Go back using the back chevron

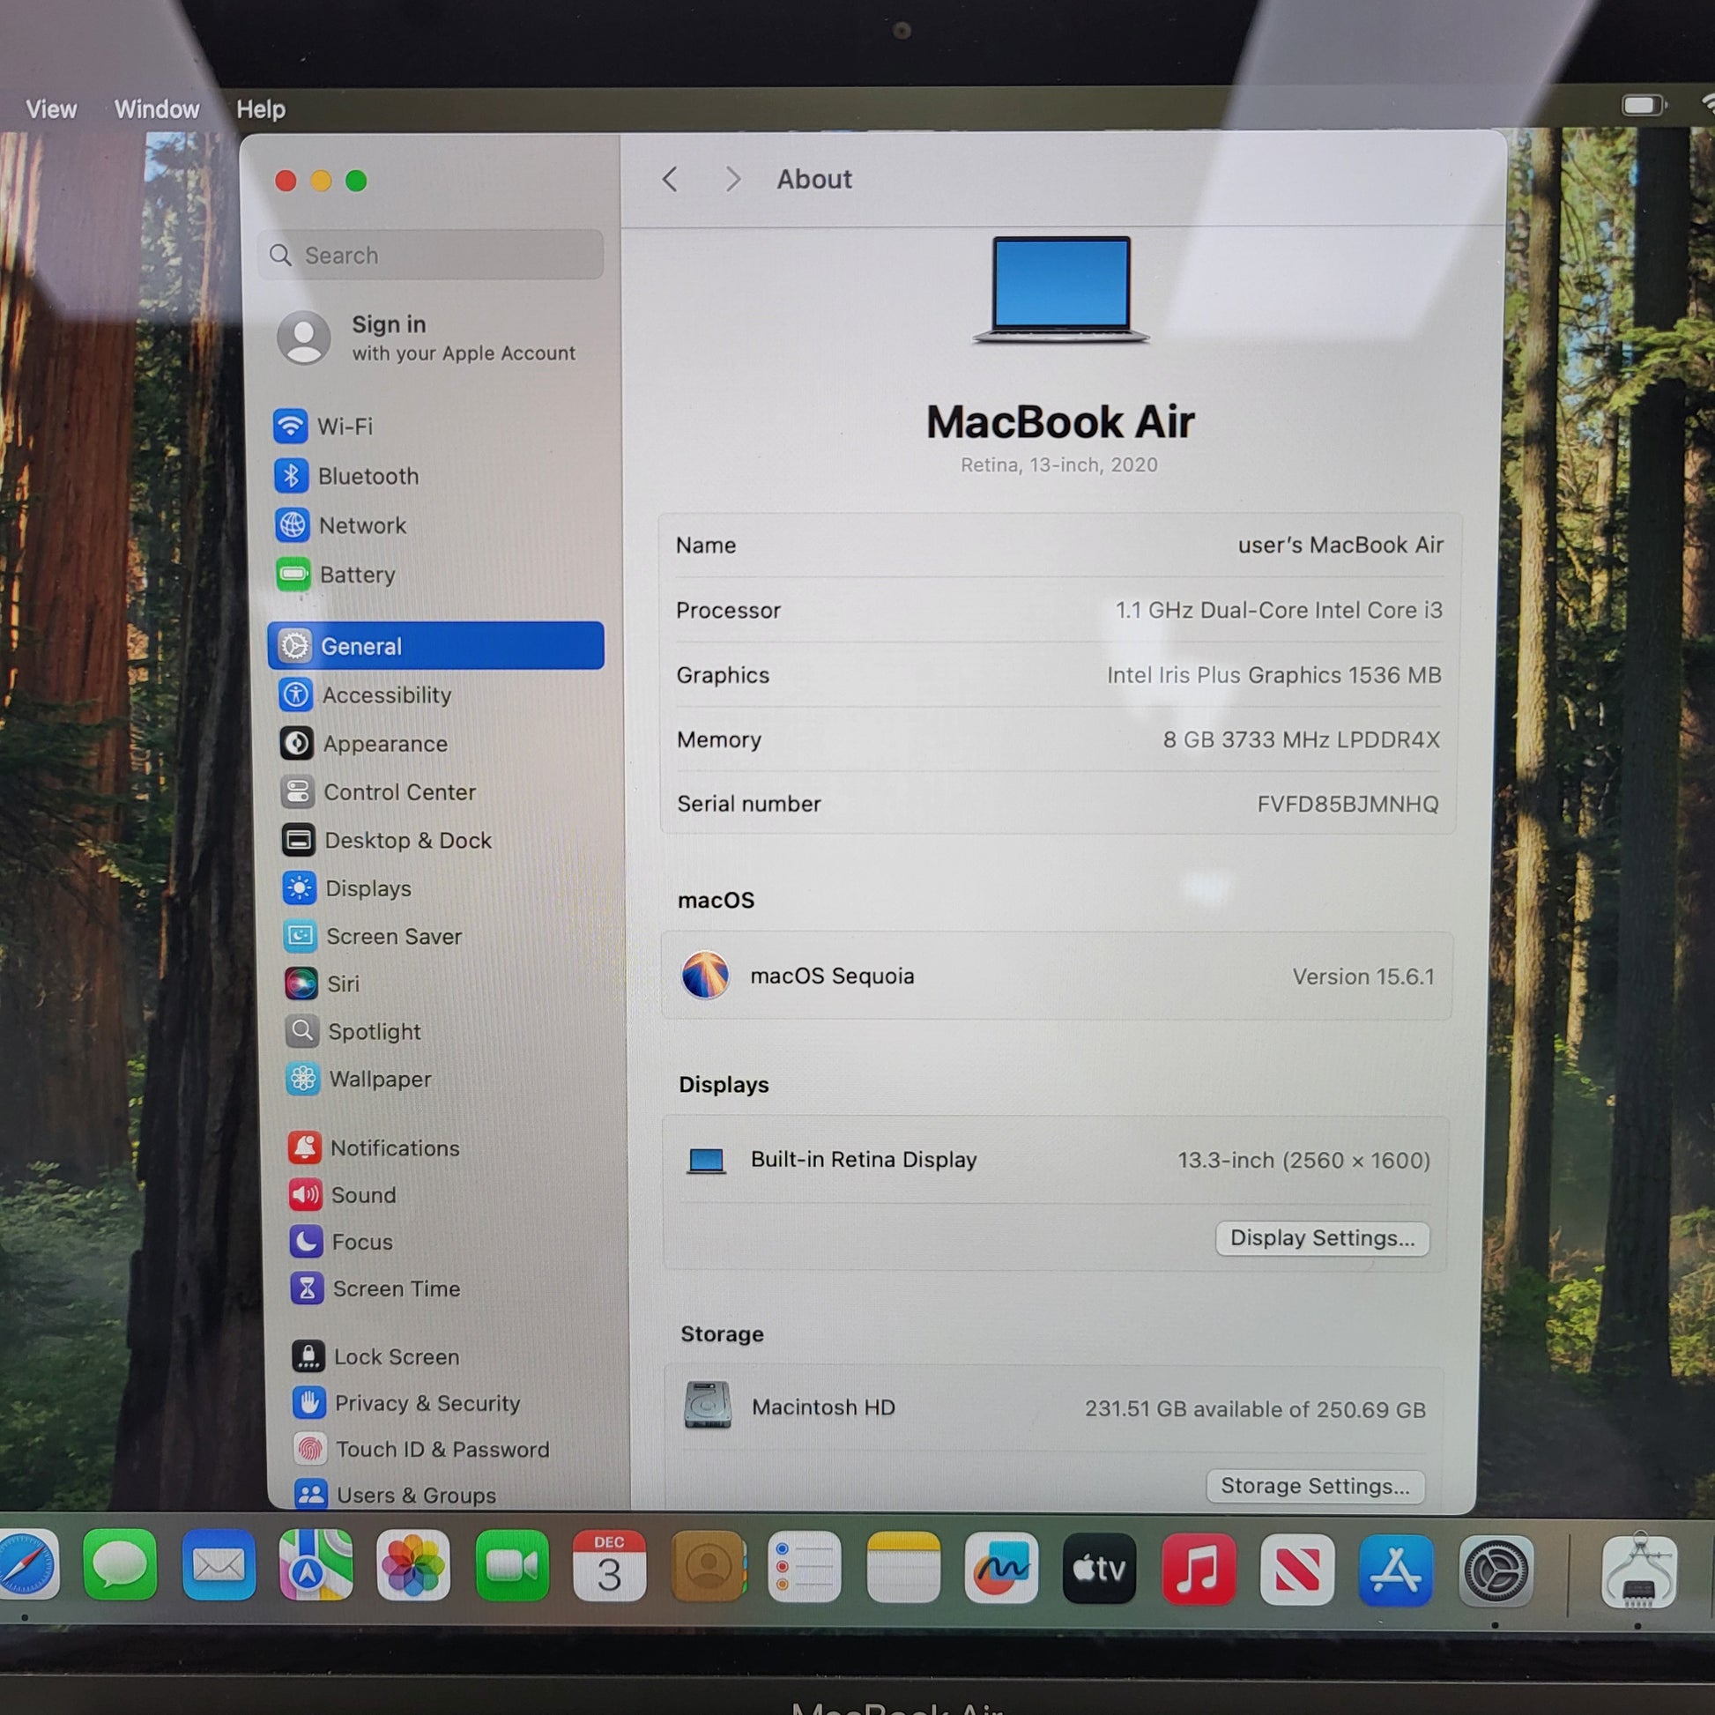point(670,179)
